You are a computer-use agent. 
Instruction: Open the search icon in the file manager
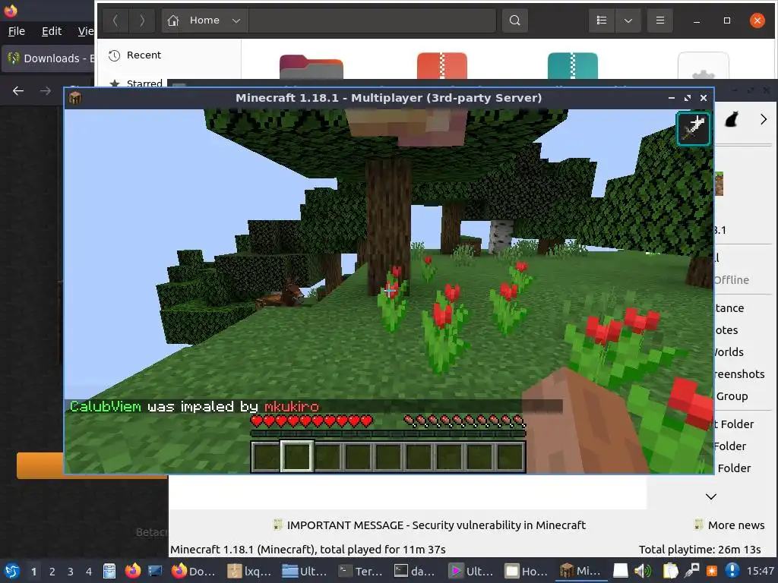[x=514, y=20]
